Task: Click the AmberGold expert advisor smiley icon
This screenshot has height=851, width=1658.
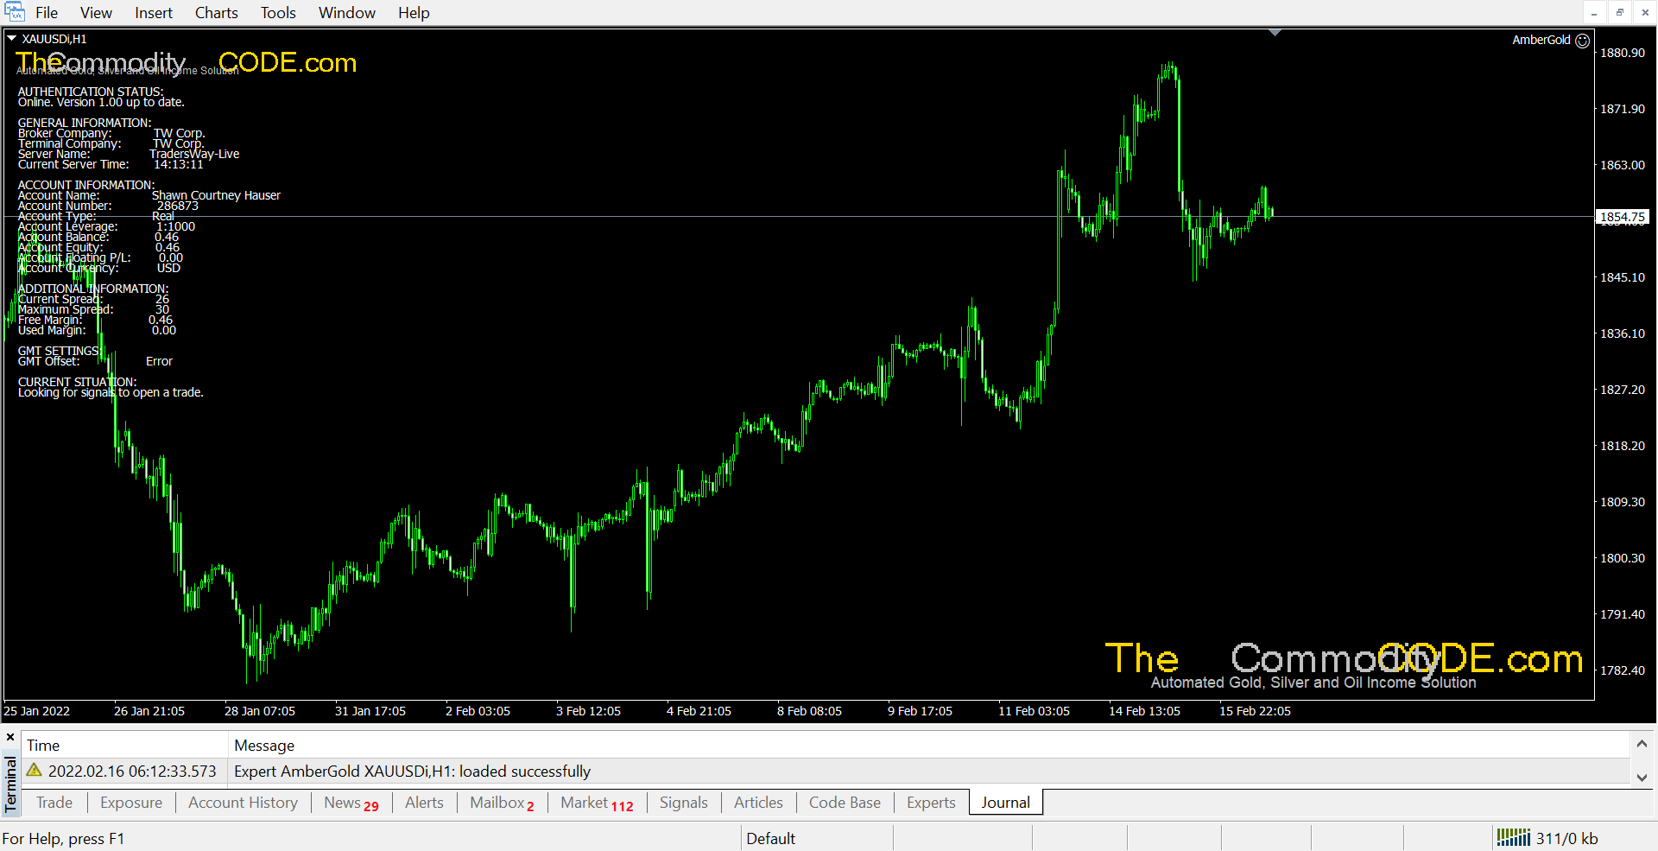Action: point(1582,41)
